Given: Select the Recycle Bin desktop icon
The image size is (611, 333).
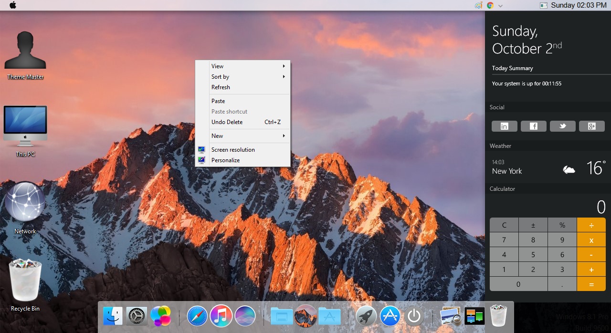Looking at the screenshot, I should (x=25, y=285).
